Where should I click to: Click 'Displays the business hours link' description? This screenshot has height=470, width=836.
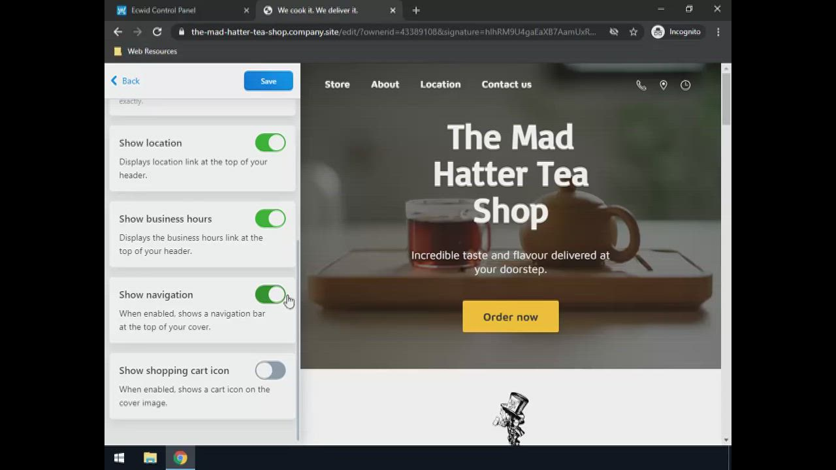click(191, 244)
